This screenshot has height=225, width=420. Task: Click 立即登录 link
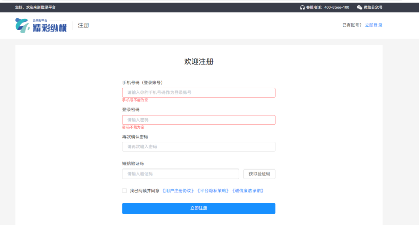tap(373, 25)
